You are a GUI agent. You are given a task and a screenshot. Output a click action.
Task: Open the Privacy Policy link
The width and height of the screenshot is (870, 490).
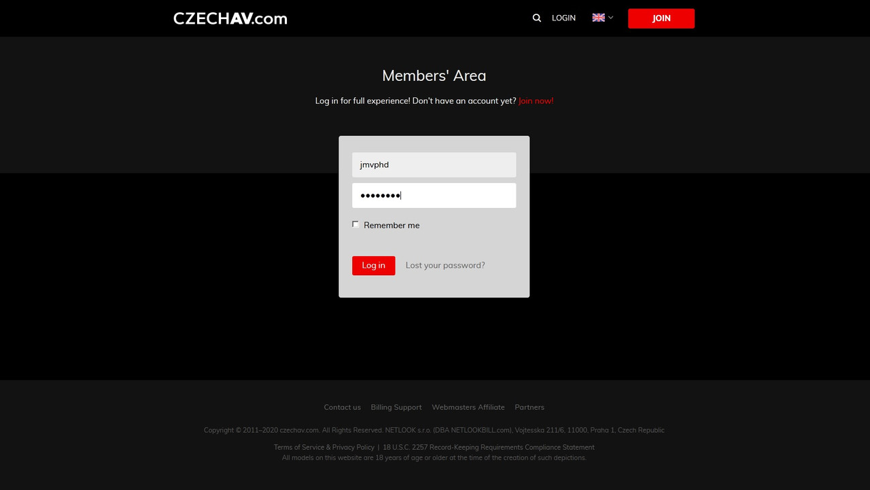click(353, 447)
